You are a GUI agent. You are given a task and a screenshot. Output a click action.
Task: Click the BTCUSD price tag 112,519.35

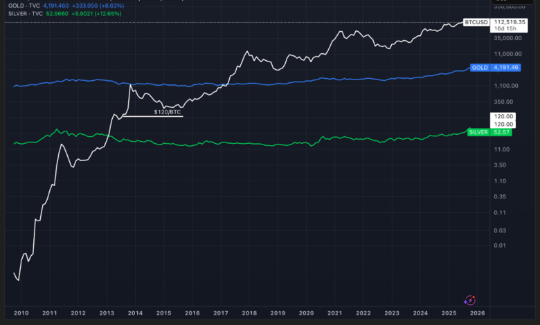[x=509, y=22]
